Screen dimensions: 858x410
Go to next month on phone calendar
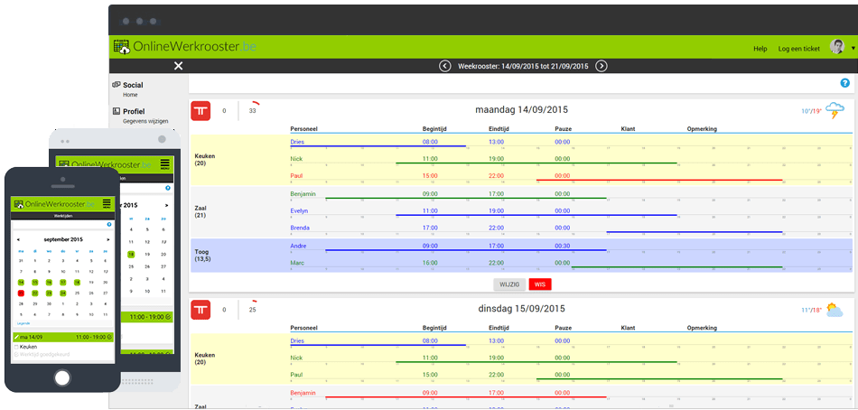click(x=108, y=239)
